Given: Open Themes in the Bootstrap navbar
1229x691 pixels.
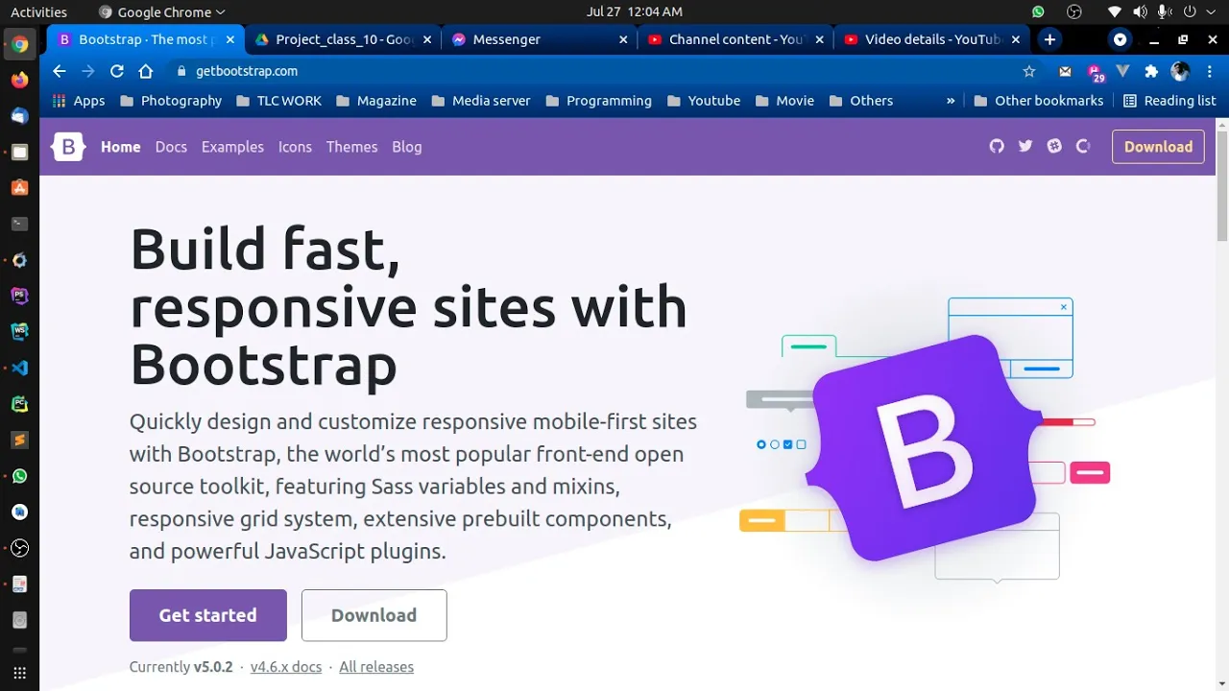Looking at the screenshot, I should click(351, 147).
